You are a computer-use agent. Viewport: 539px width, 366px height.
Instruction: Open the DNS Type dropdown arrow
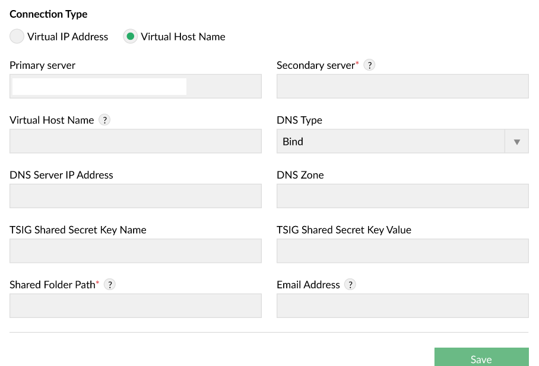[x=516, y=142]
